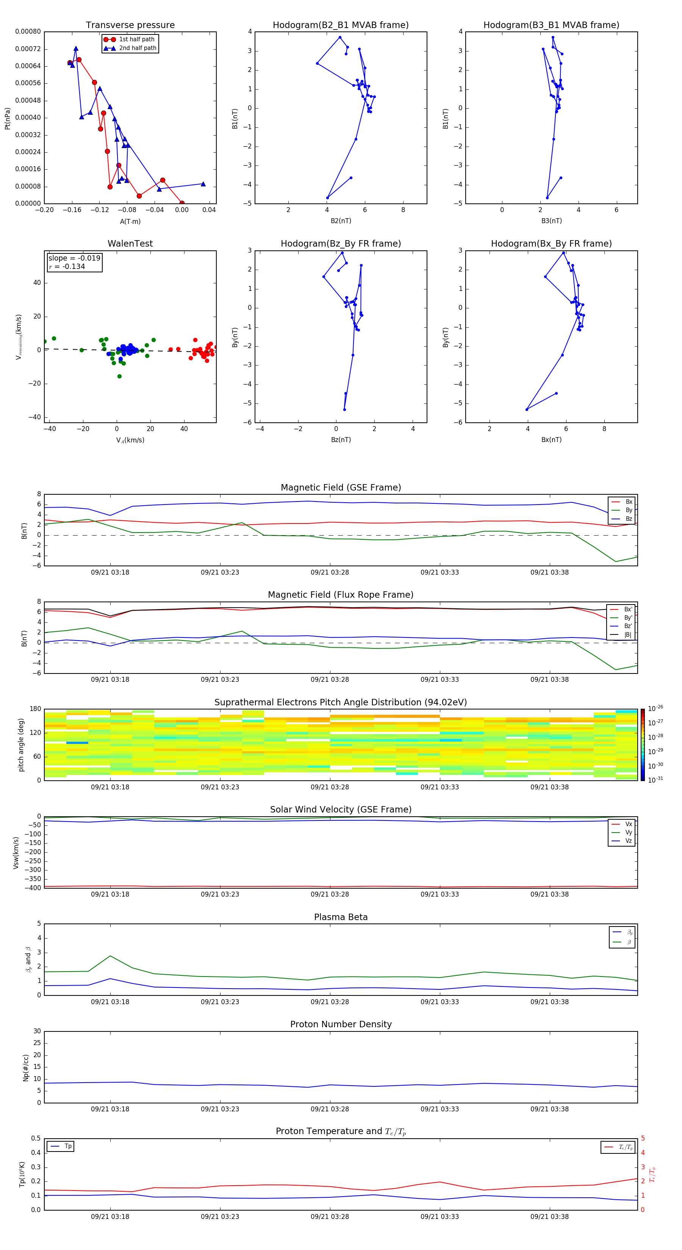Click the "Bx'" legend entry in Flux Rope panel
Screen dimensions: 682x1250
point(621,609)
